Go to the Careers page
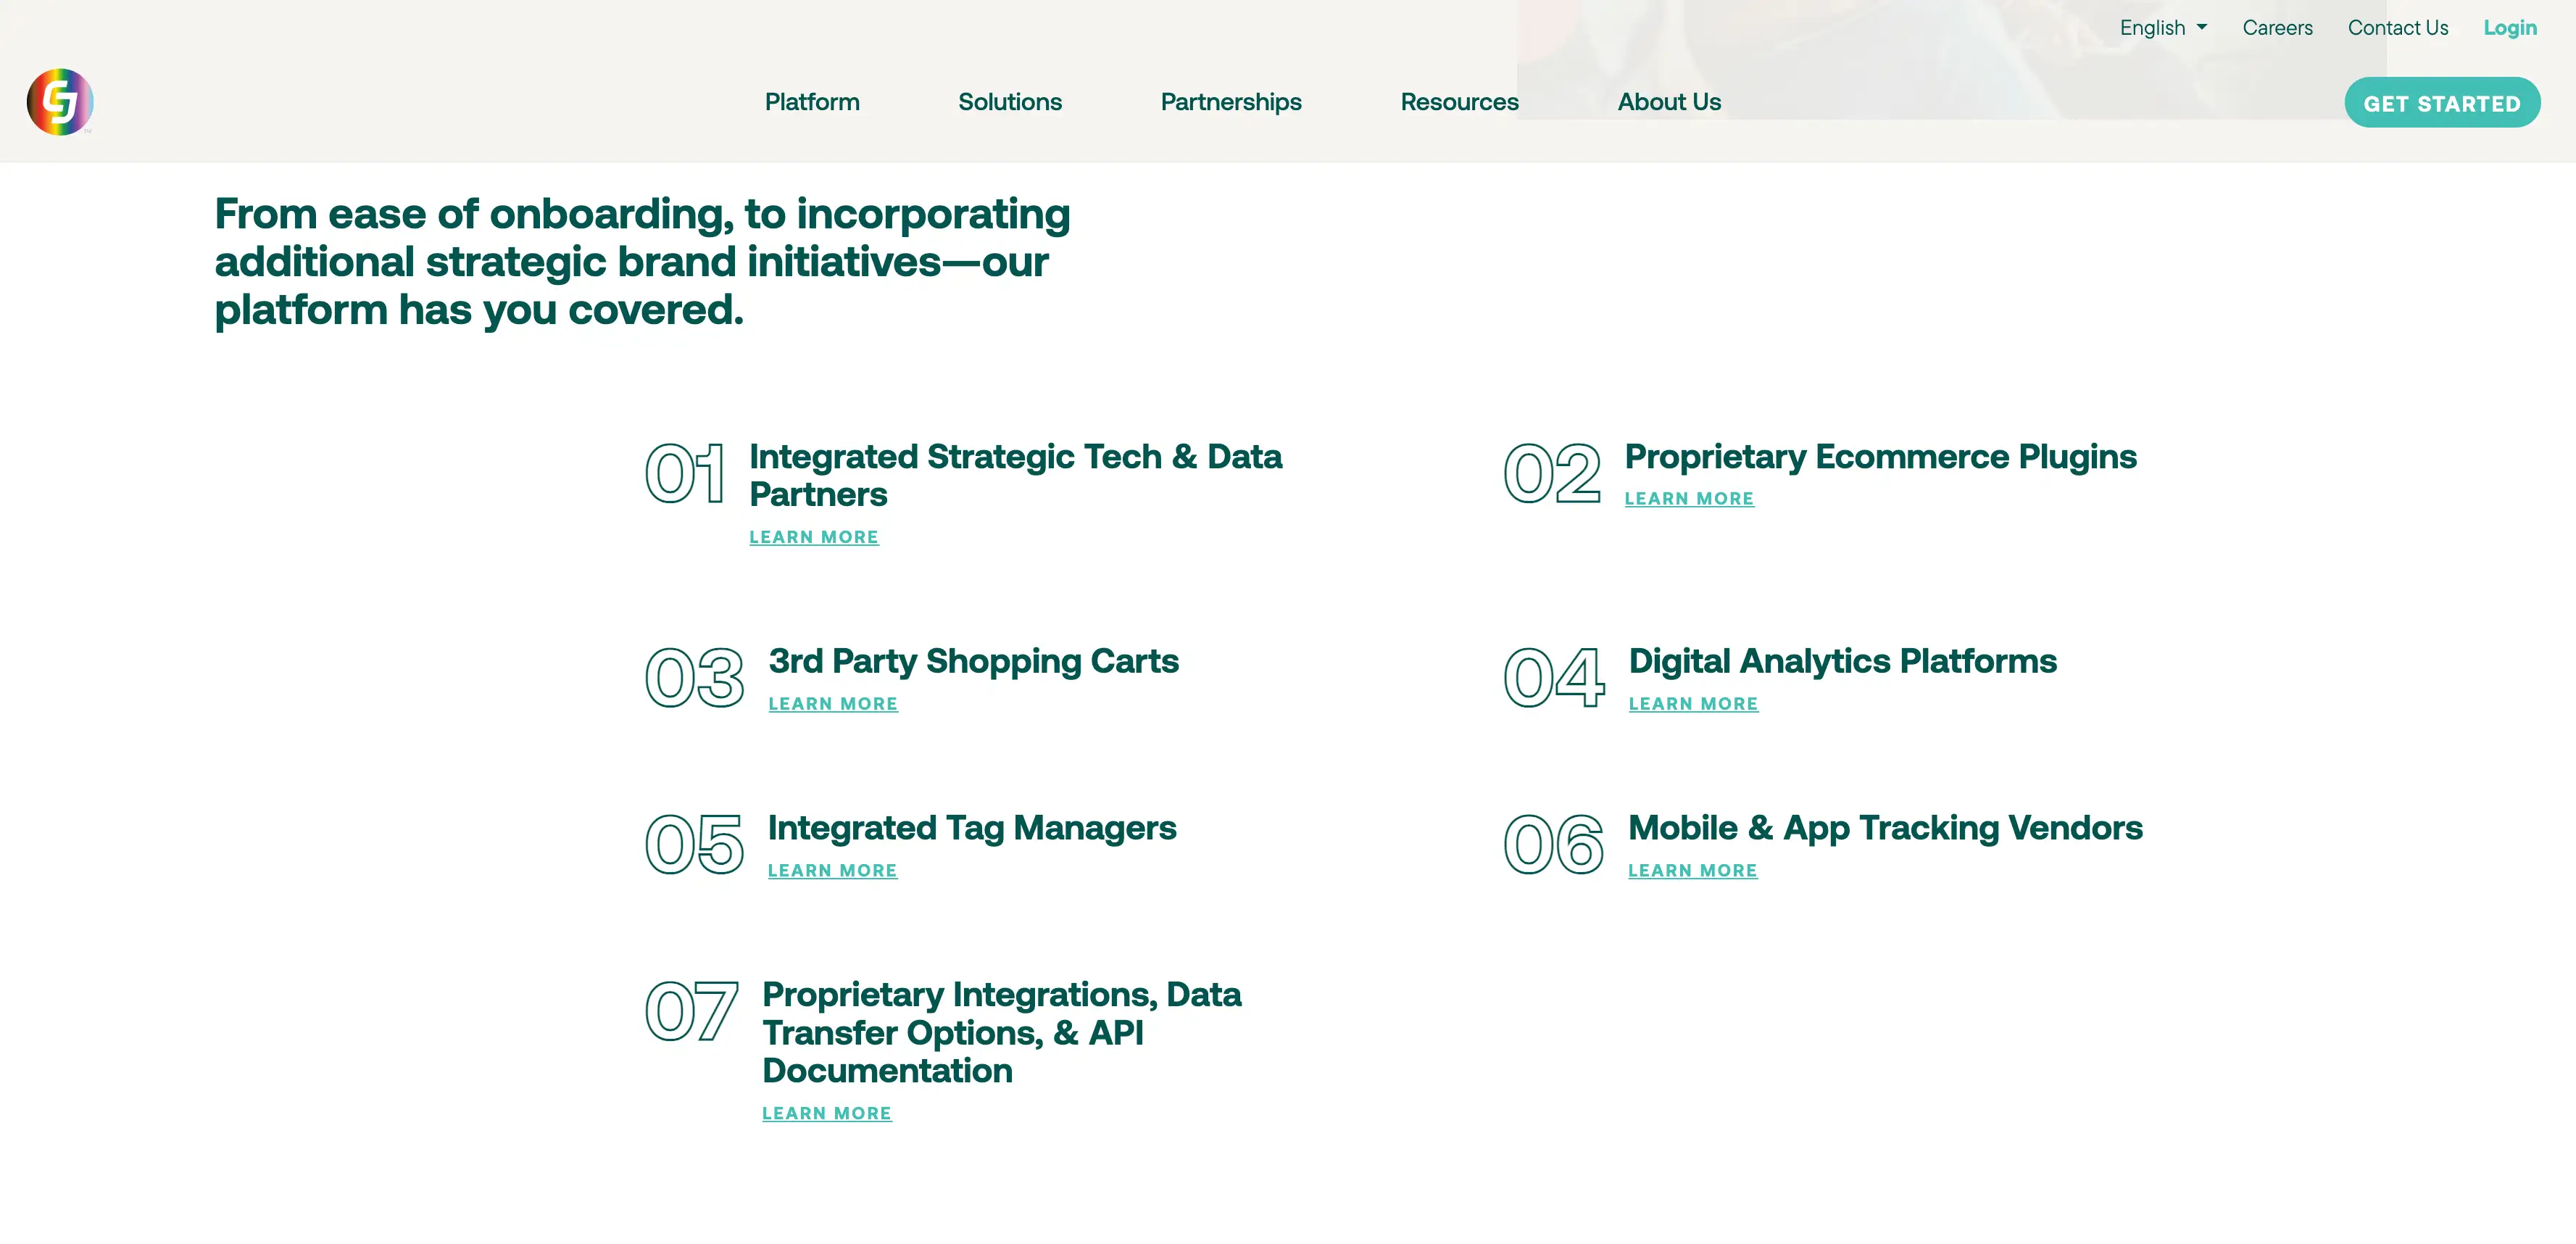 click(2277, 28)
